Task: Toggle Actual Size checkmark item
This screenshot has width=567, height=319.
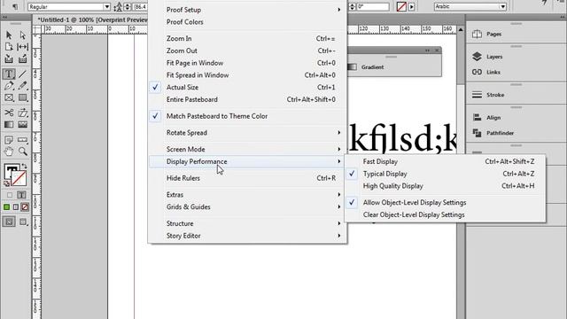Action: coord(247,87)
